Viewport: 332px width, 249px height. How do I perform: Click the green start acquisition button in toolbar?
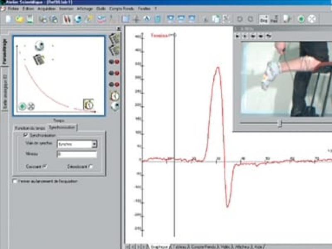tap(301, 19)
